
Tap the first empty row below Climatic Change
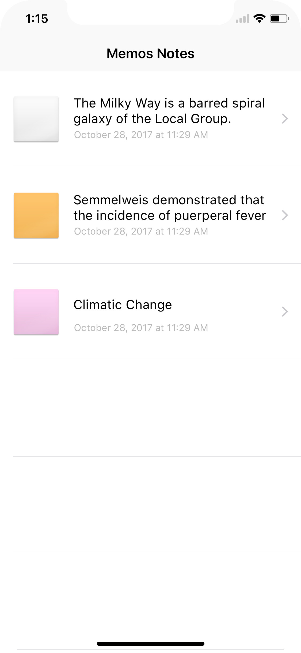[x=157, y=408]
